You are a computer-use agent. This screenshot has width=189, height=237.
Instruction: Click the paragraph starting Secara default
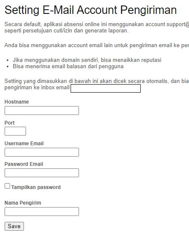[x=97, y=27]
